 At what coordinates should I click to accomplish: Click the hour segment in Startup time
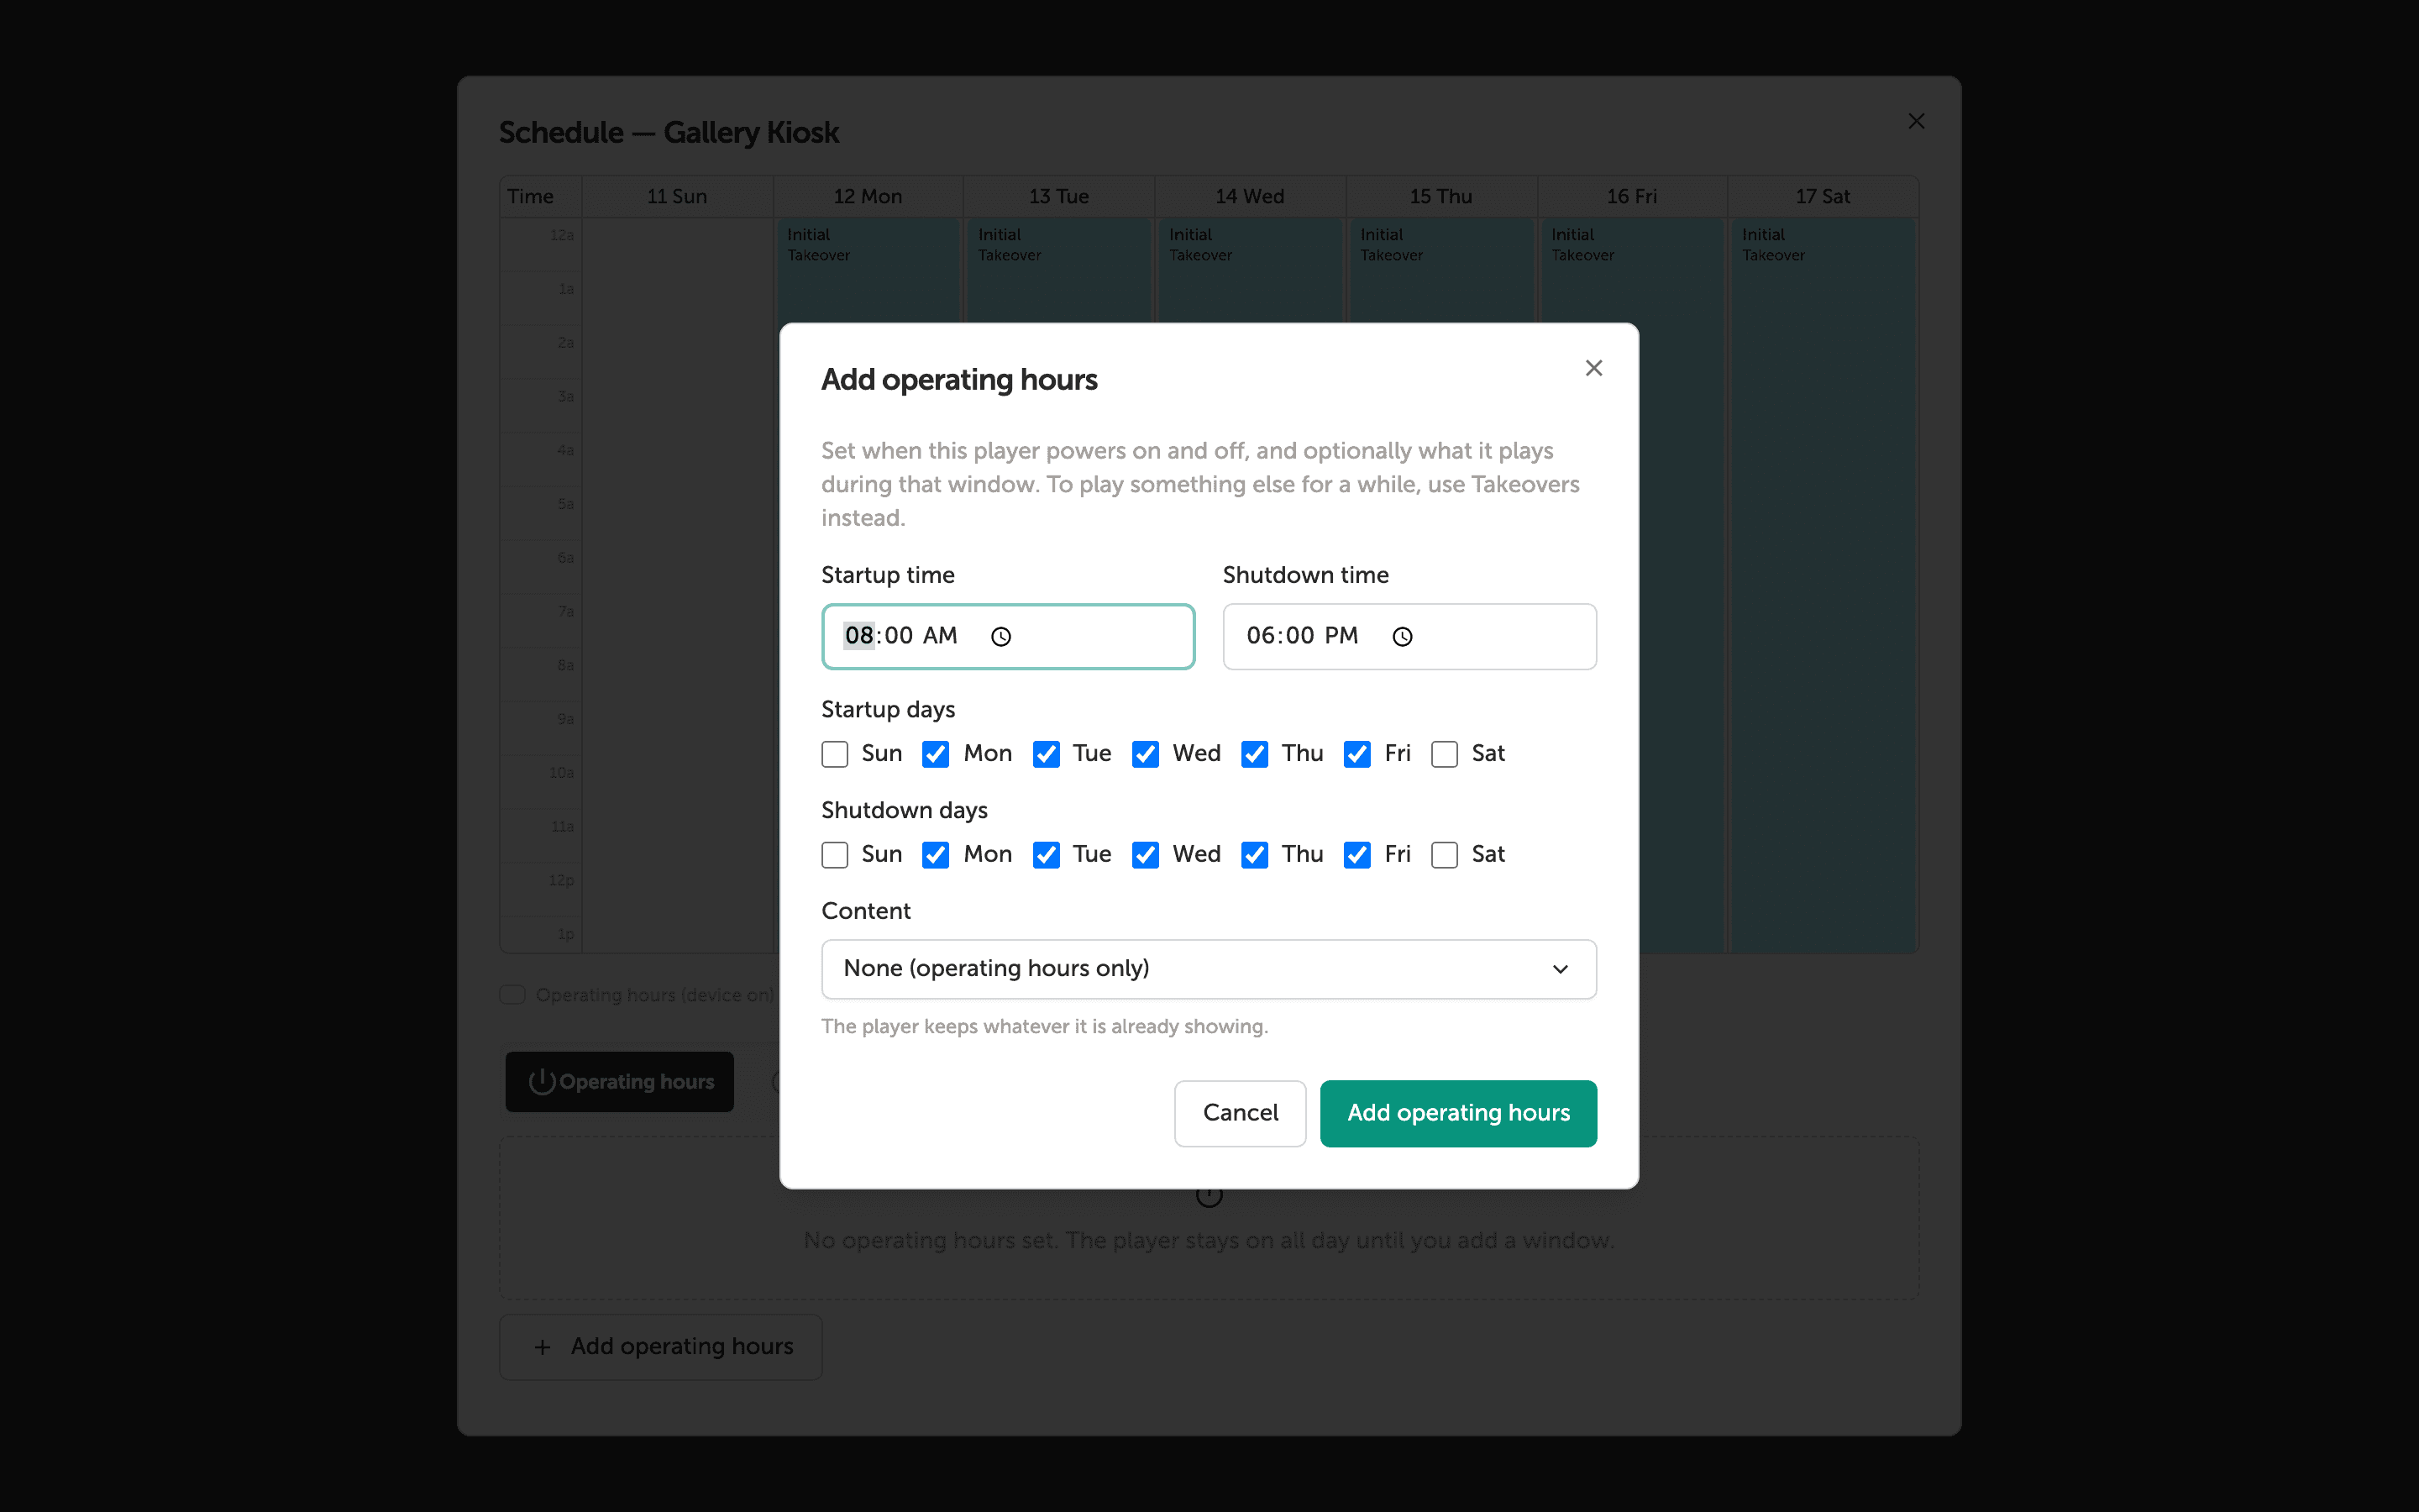tap(858, 636)
